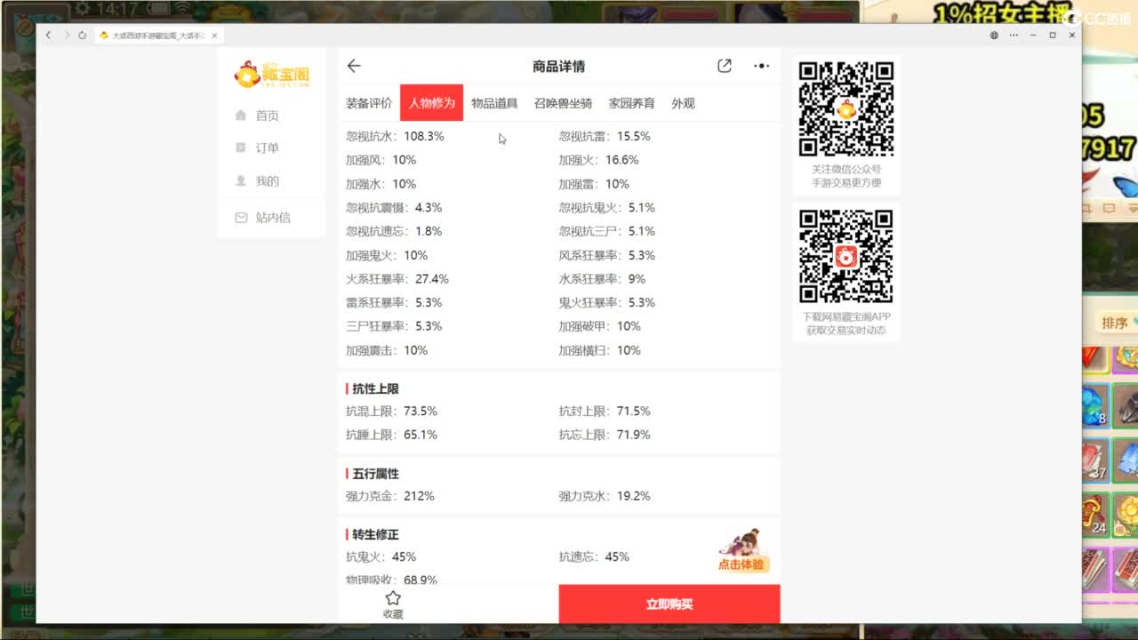Open the browser tab's overflow area
The height and width of the screenshot is (640, 1138).
coord(1014,35)
